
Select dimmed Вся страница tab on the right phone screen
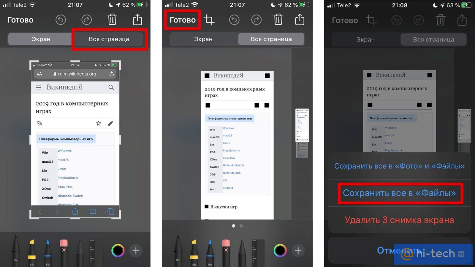[x=433, y=40]
